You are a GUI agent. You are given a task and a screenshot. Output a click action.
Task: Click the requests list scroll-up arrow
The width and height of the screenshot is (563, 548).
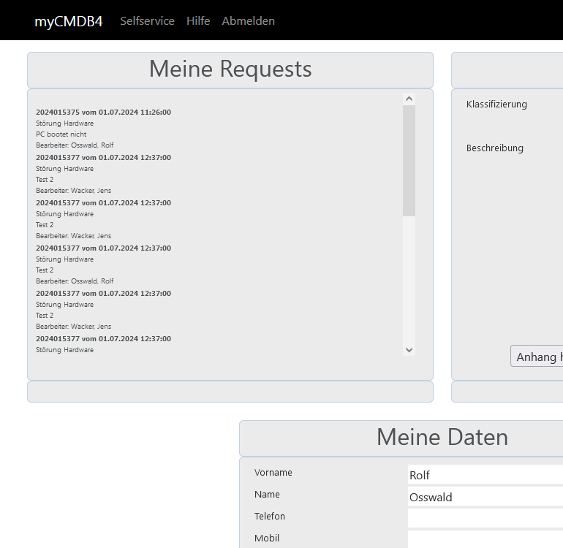click(x=409, y=99)
